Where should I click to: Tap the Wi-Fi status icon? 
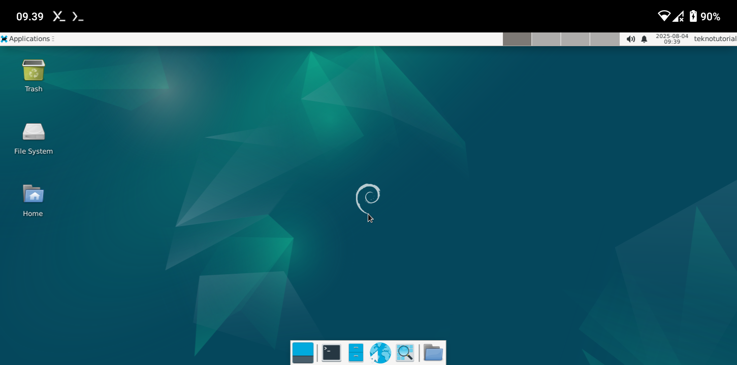(x=664, y=16)
